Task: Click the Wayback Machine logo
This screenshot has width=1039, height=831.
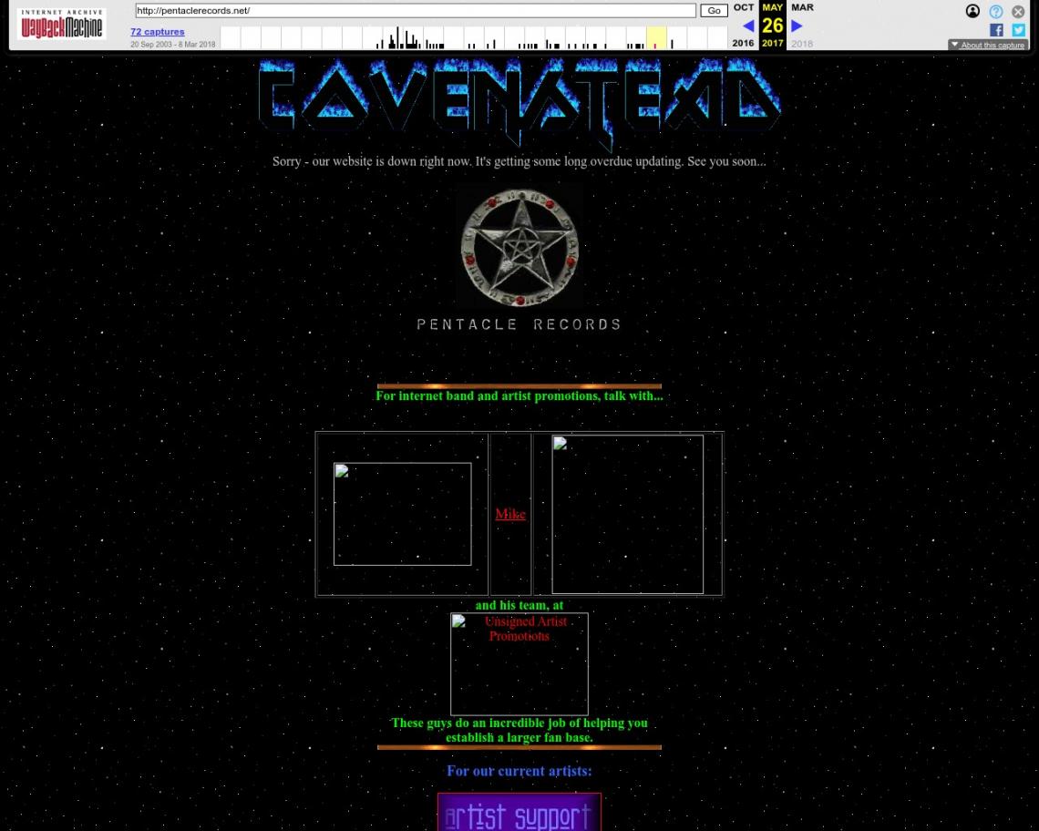Action: click(x=62, y=24)
